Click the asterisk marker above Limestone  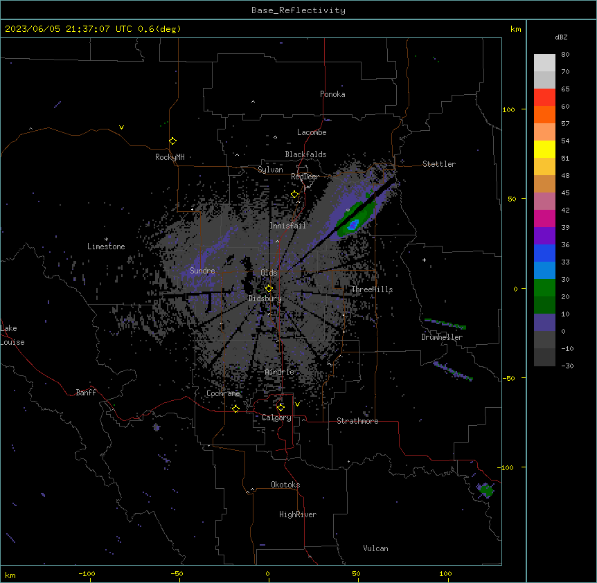point(106,240)
